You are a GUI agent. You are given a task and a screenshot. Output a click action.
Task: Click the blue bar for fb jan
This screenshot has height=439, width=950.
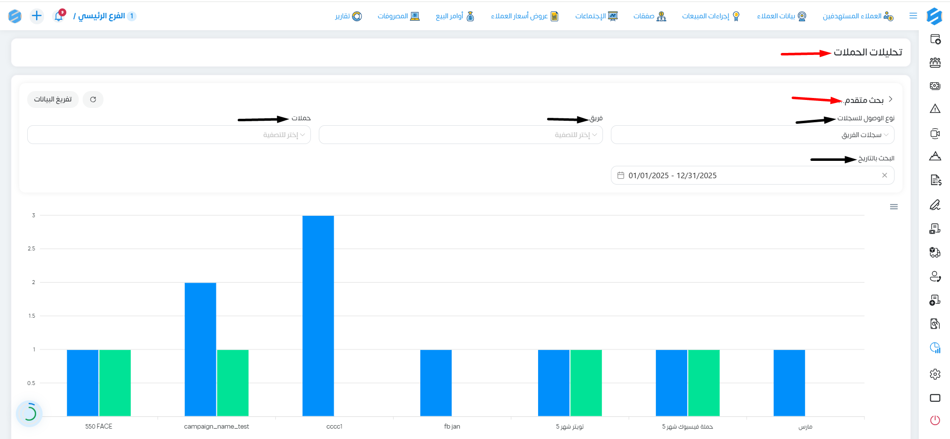[436, 383]
